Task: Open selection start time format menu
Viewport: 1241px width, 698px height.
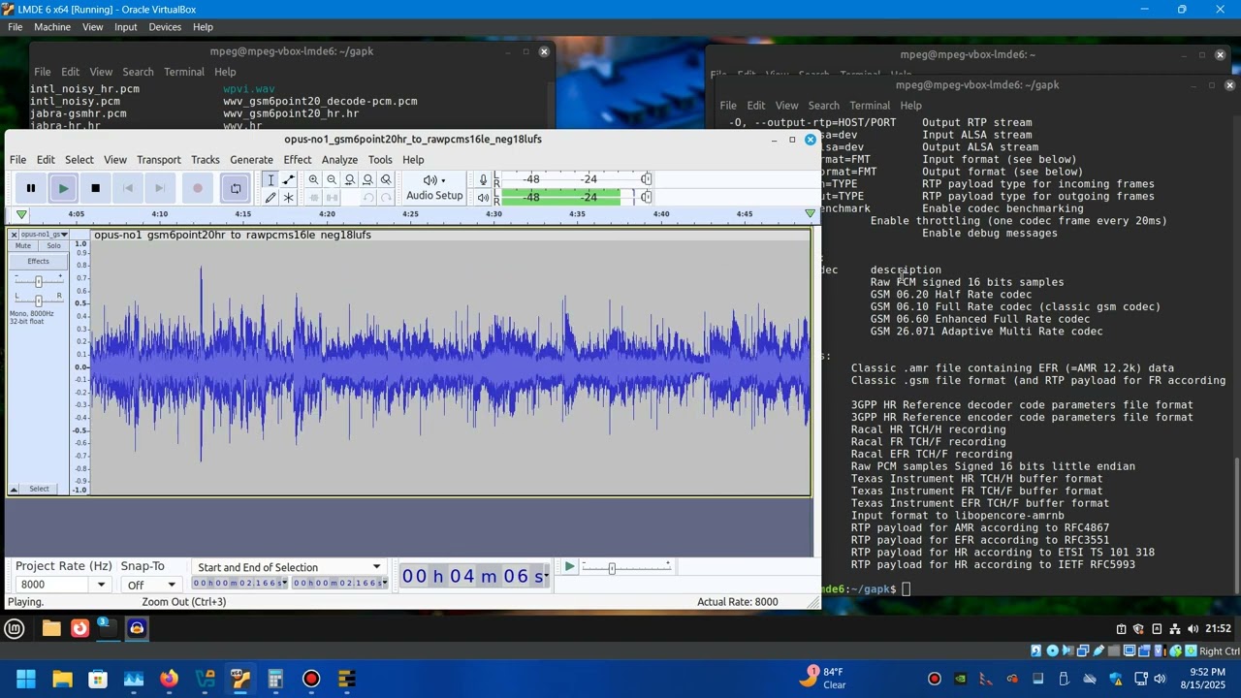Action: 285,583
